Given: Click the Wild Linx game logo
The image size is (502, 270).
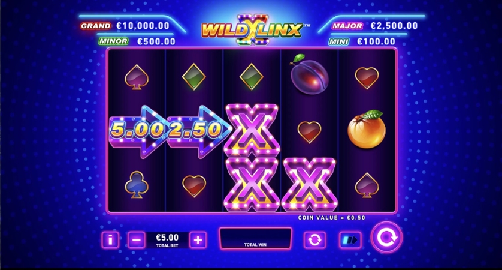Looking at the screenshot, I should (x=252, y=30).
